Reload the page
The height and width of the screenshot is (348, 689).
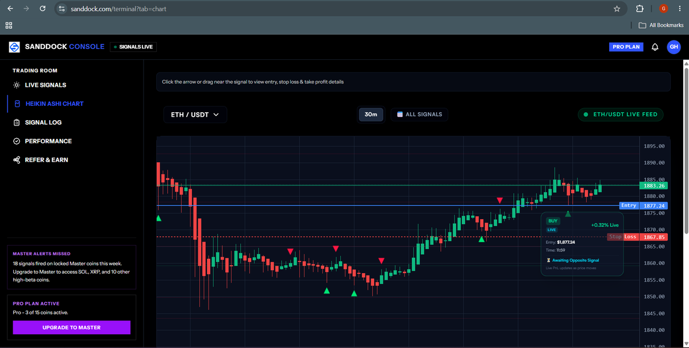[43, 9]
